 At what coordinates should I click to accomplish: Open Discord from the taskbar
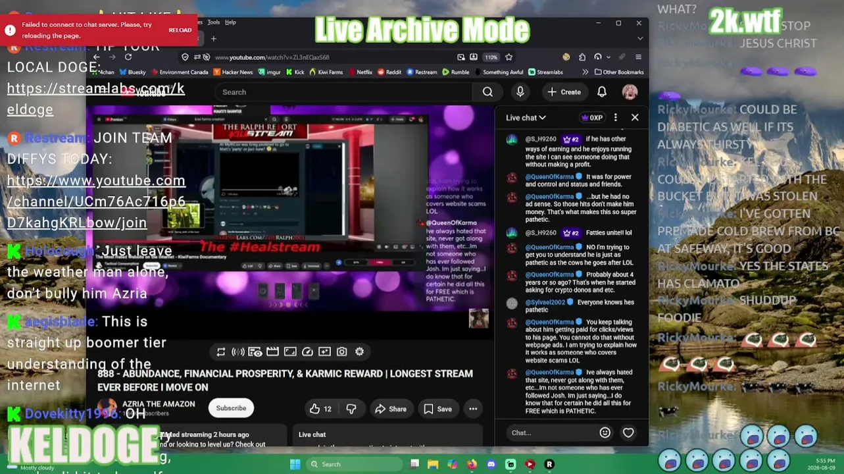coord(491,464)
